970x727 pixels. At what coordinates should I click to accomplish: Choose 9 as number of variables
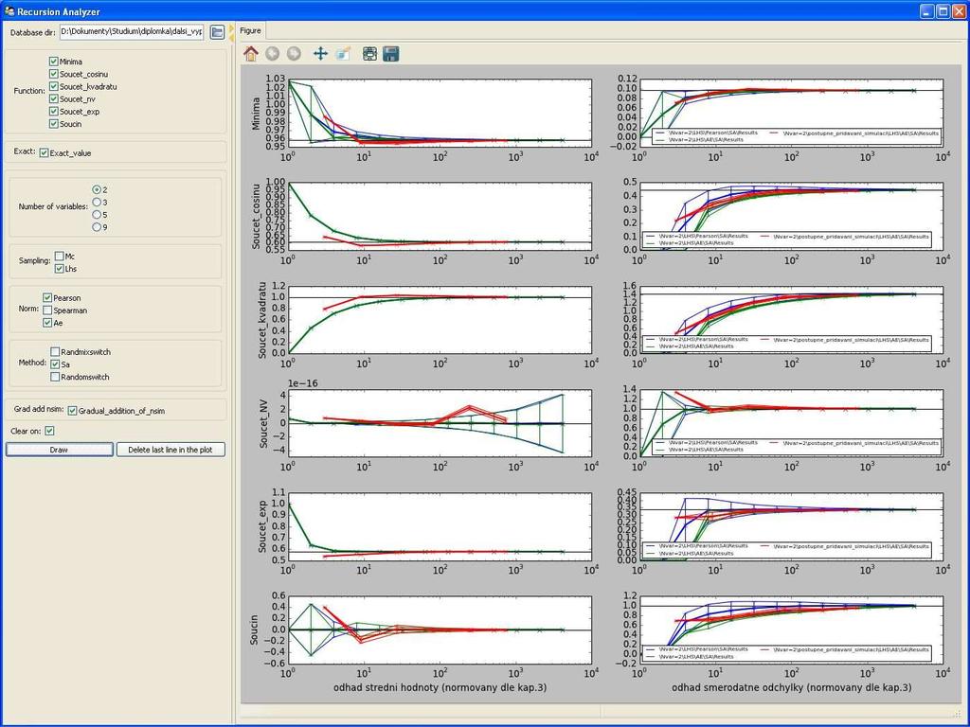pyautogui.click(x=97, y=227)
